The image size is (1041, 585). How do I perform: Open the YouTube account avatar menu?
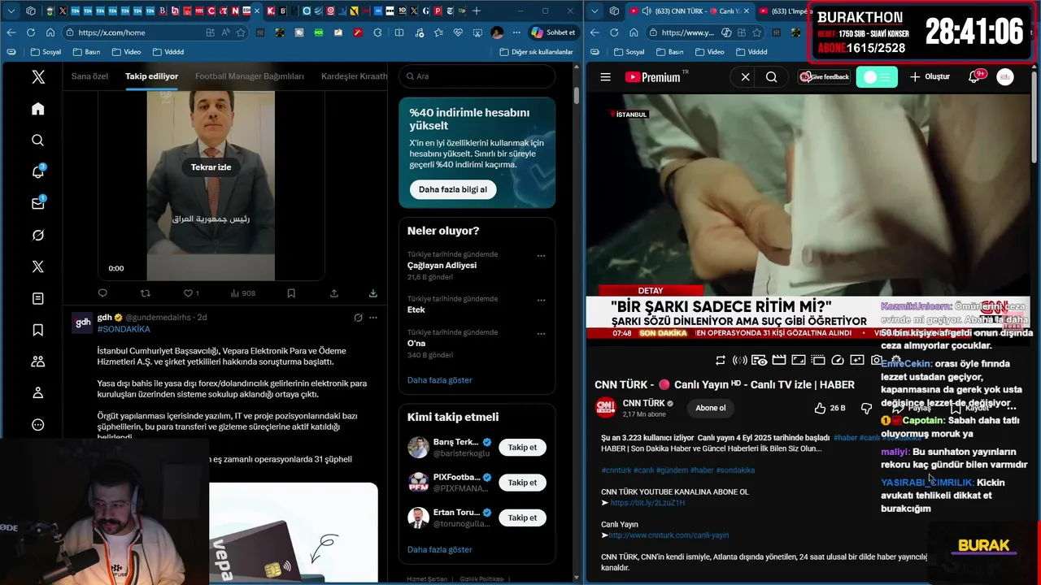1005,77
